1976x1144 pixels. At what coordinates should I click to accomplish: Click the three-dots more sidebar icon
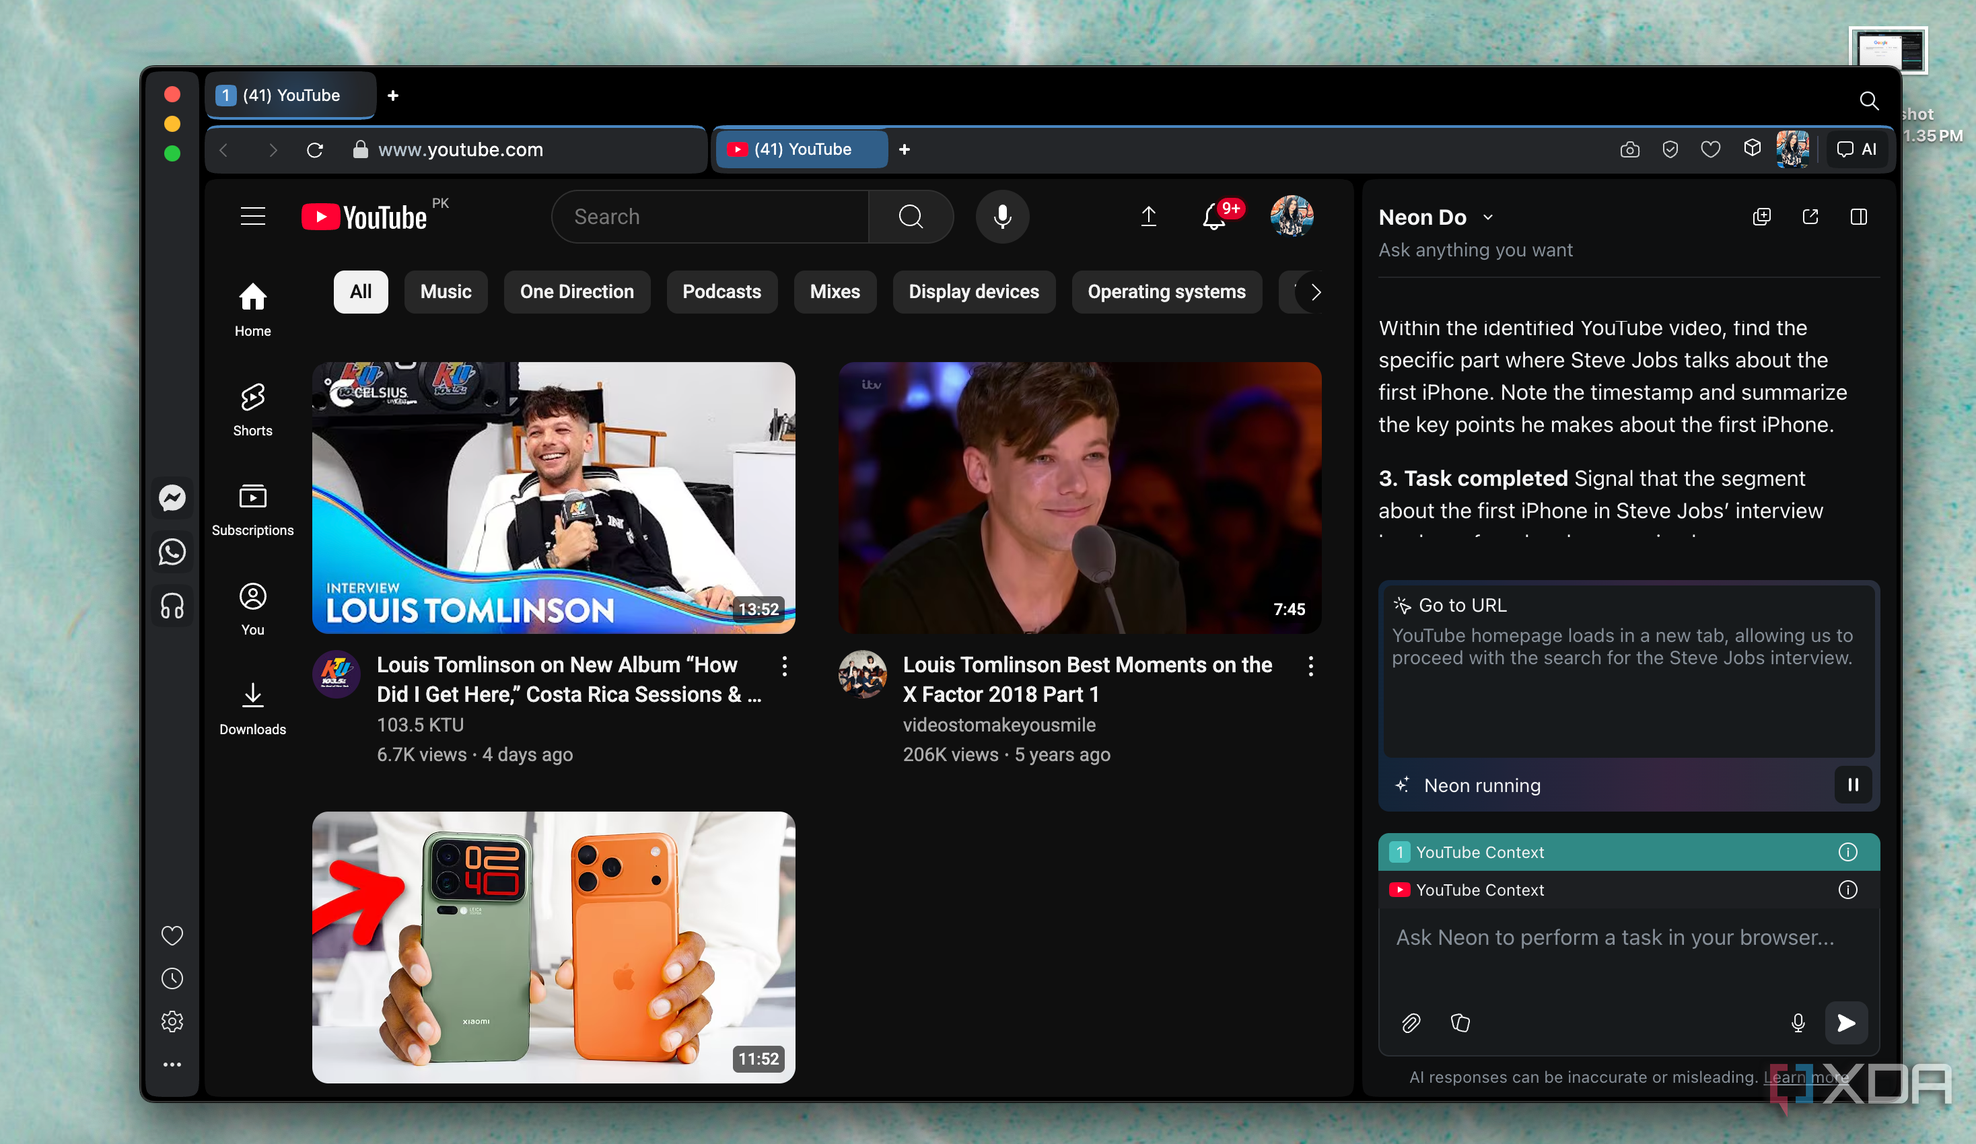(x=172, y=1064)
